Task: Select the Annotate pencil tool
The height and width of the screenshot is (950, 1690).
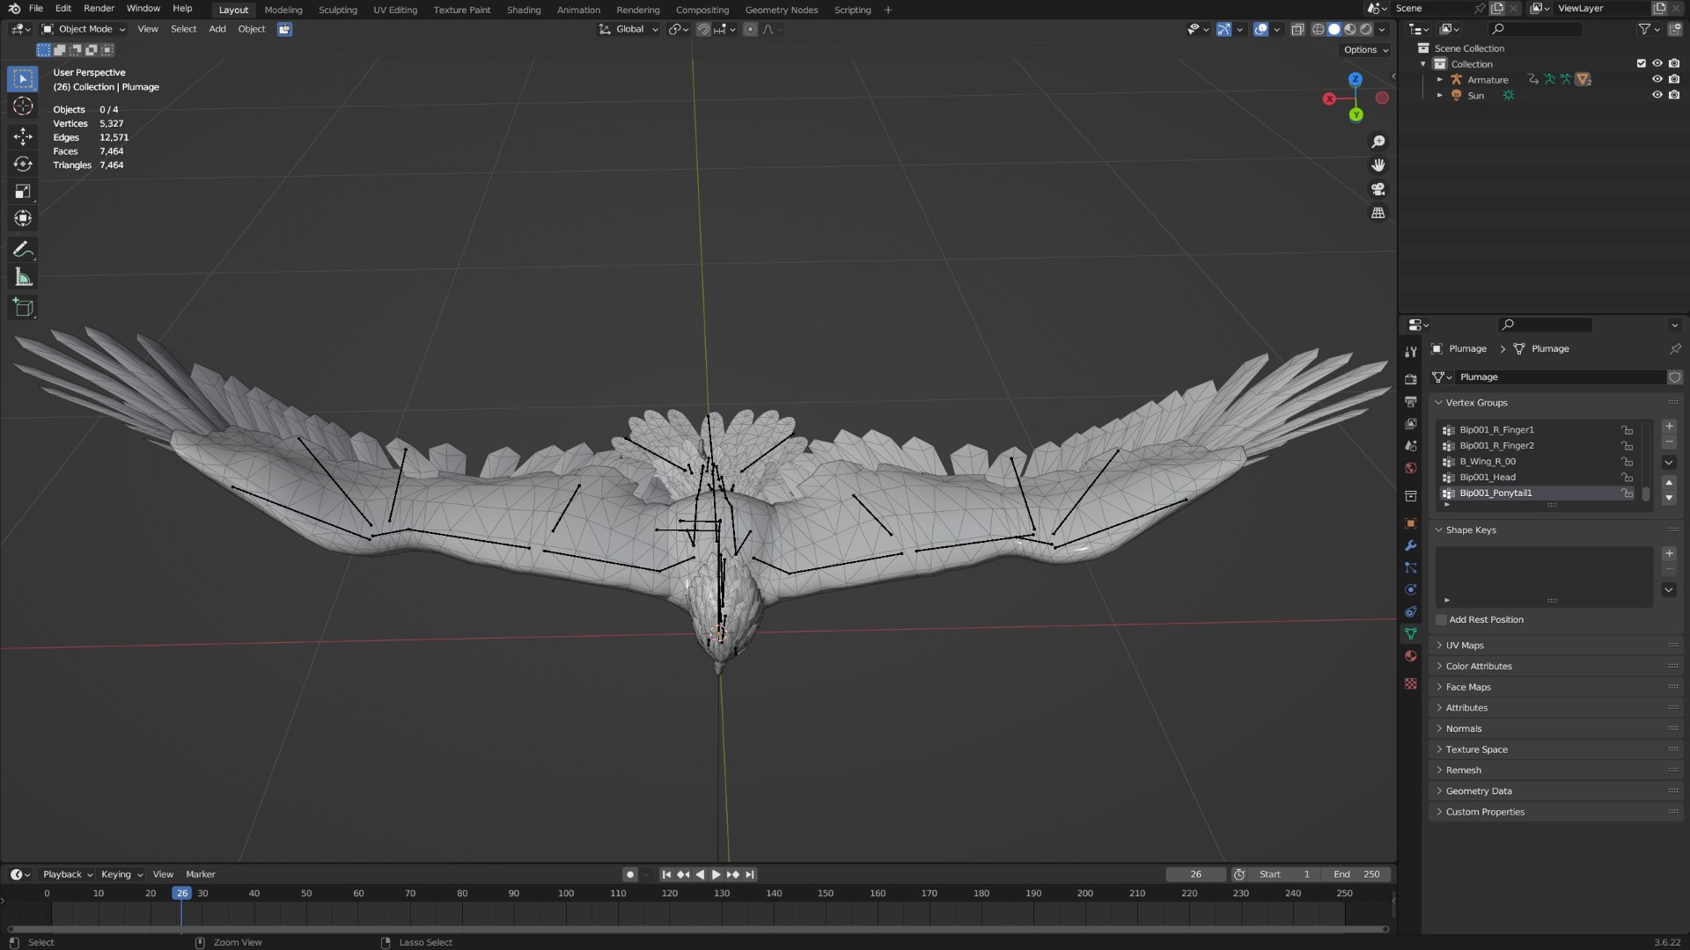Action: pos(23,250)
